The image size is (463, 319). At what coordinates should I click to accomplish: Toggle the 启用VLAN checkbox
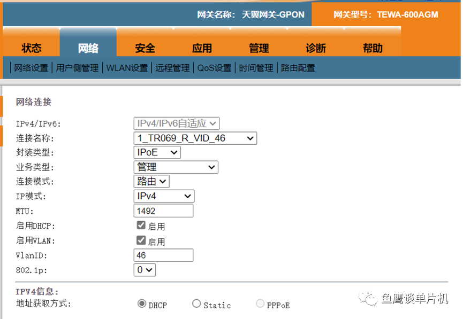141,240
